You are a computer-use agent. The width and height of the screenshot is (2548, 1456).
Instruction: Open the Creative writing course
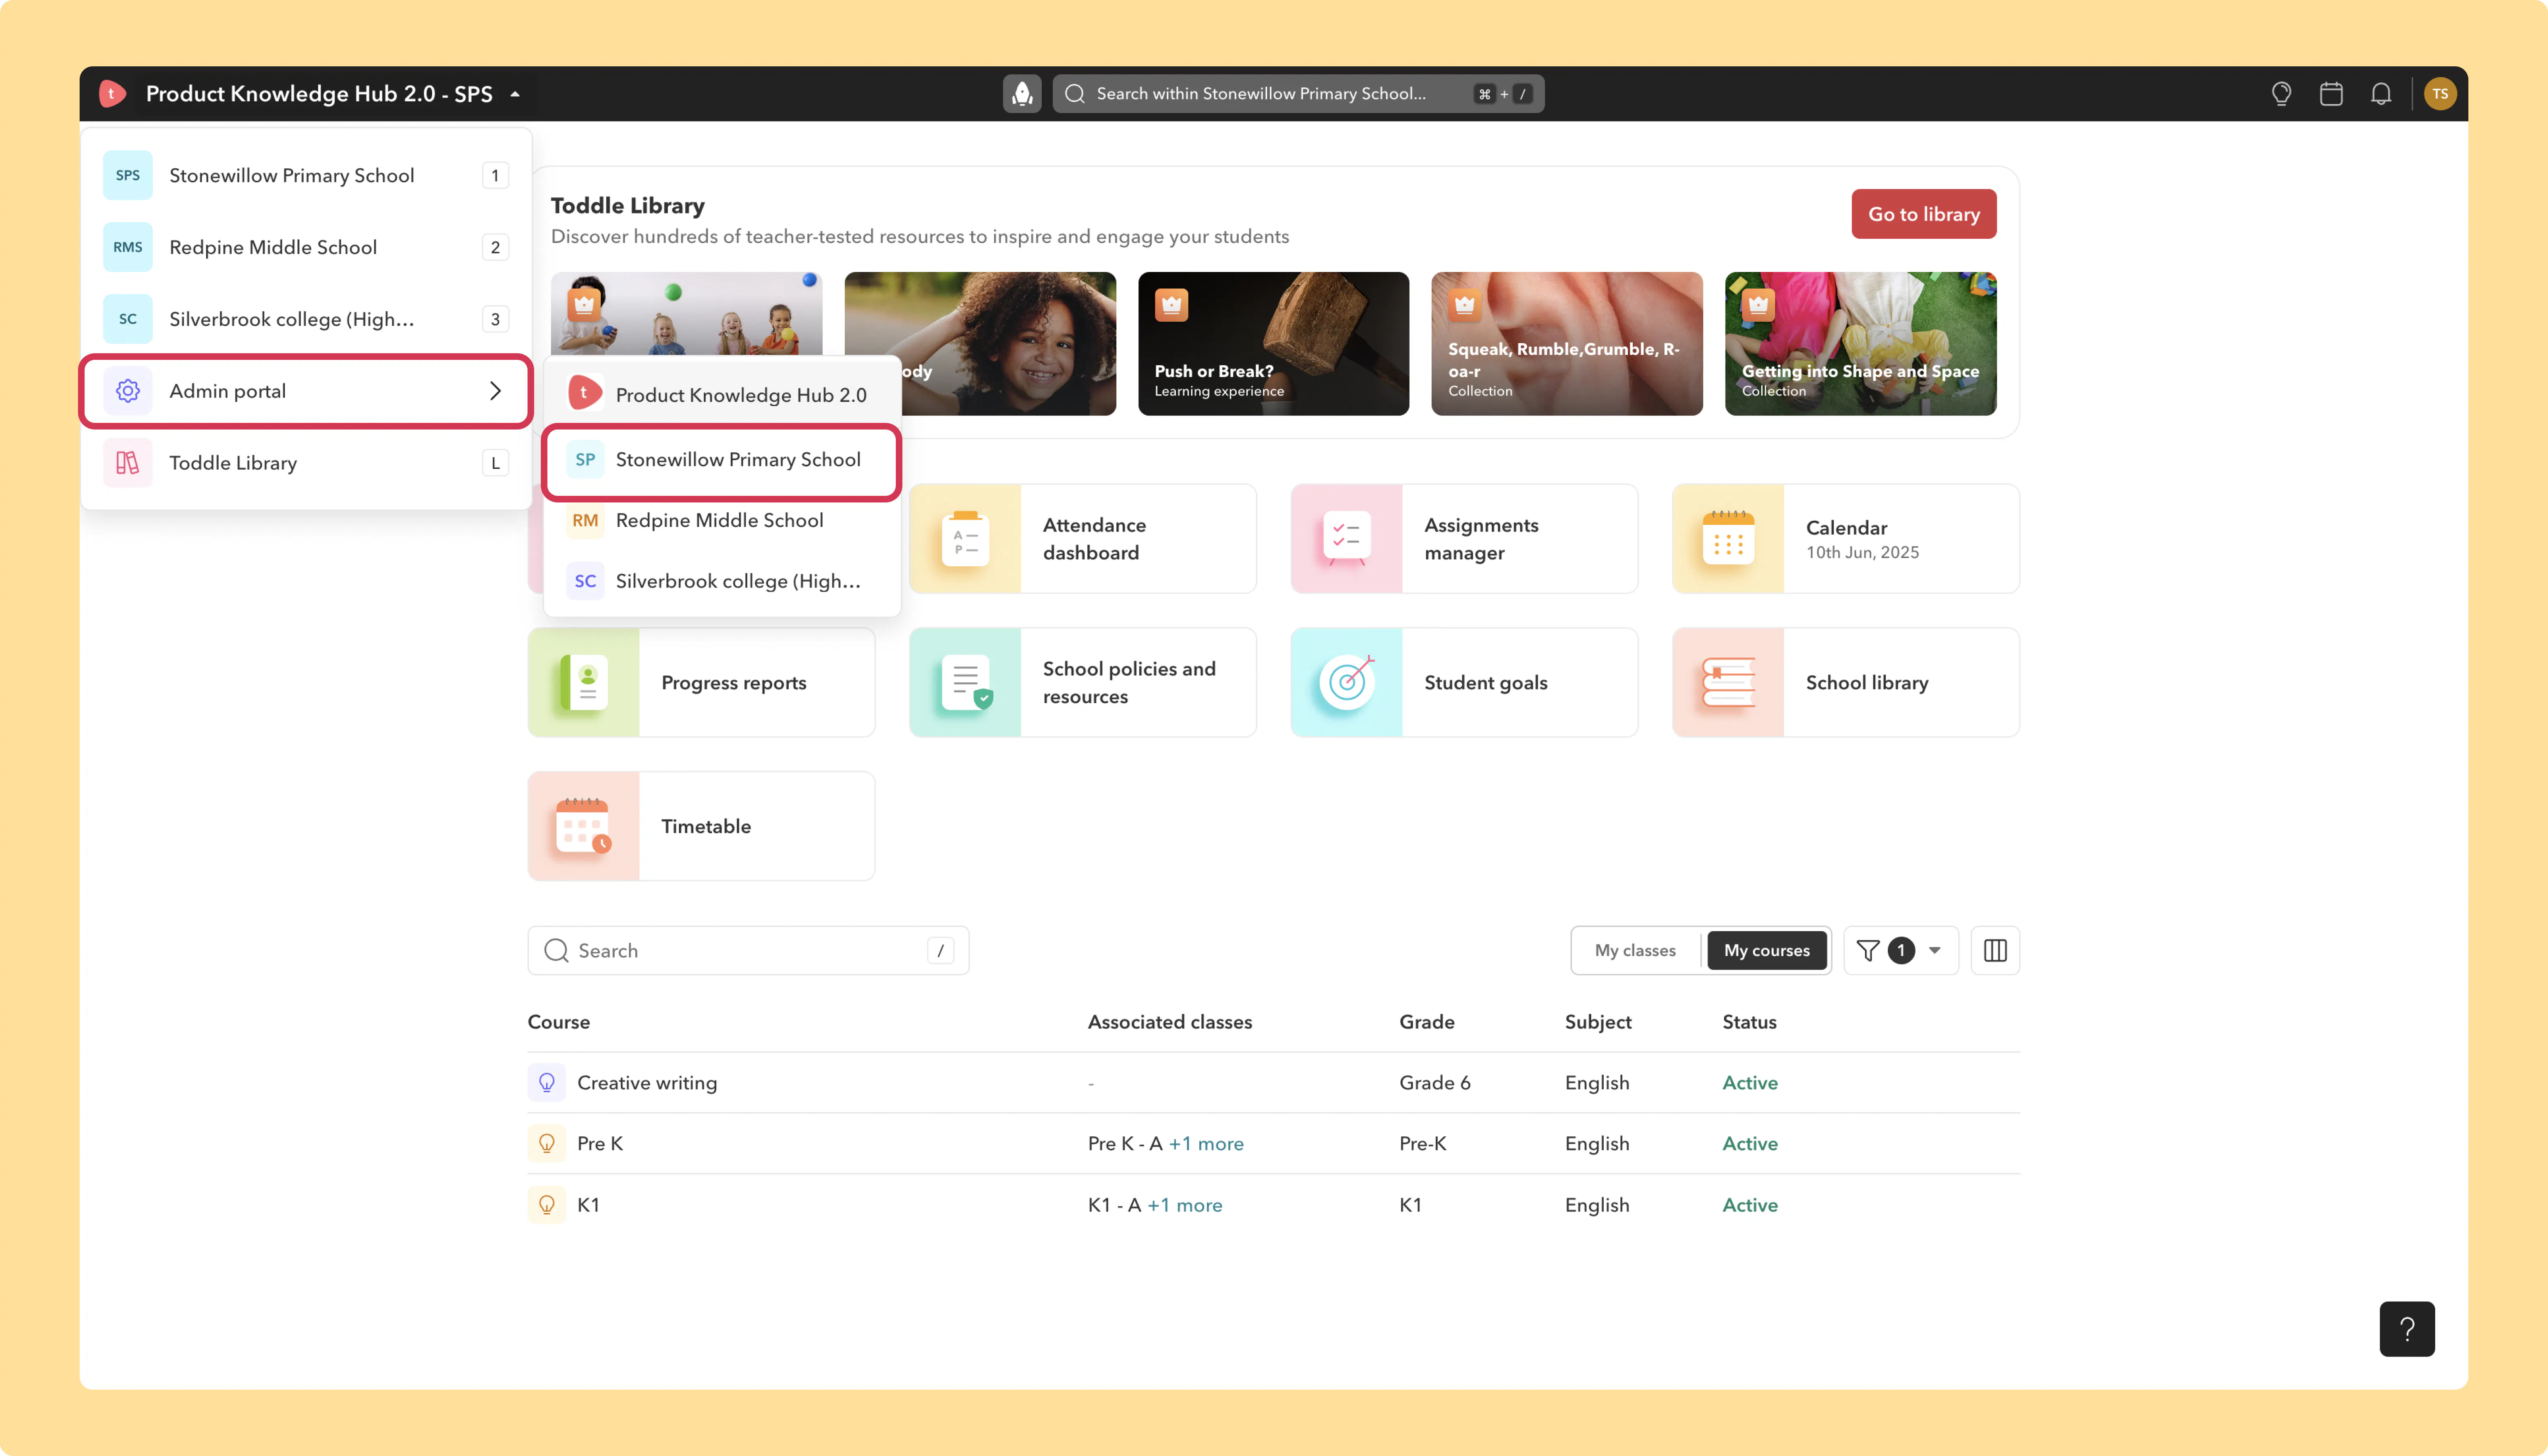tap(647, 1083)
